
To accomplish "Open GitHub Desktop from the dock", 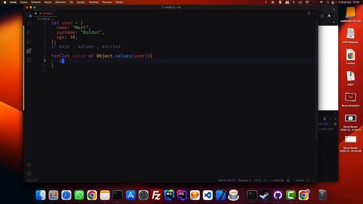I will (x=277, y=195).
